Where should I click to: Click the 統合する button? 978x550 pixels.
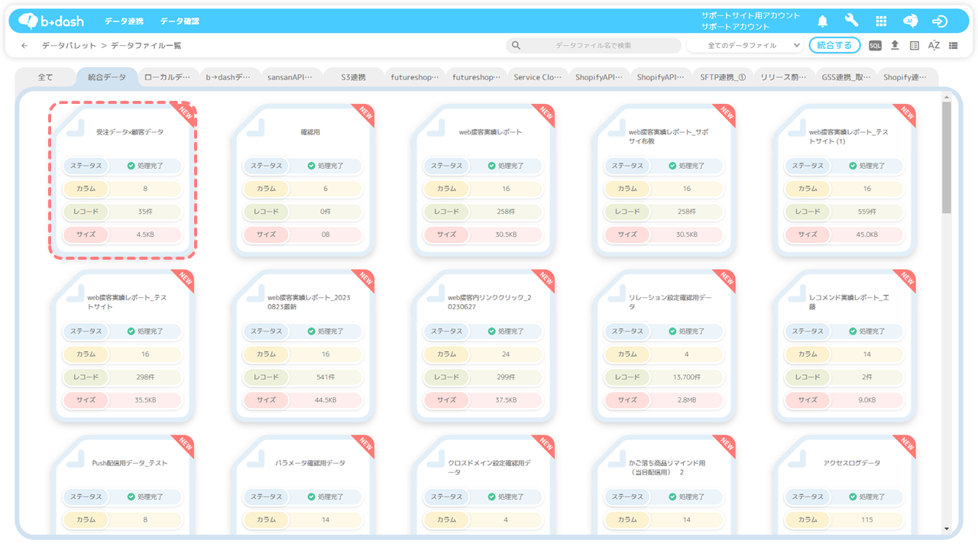[x=834, y=46]
